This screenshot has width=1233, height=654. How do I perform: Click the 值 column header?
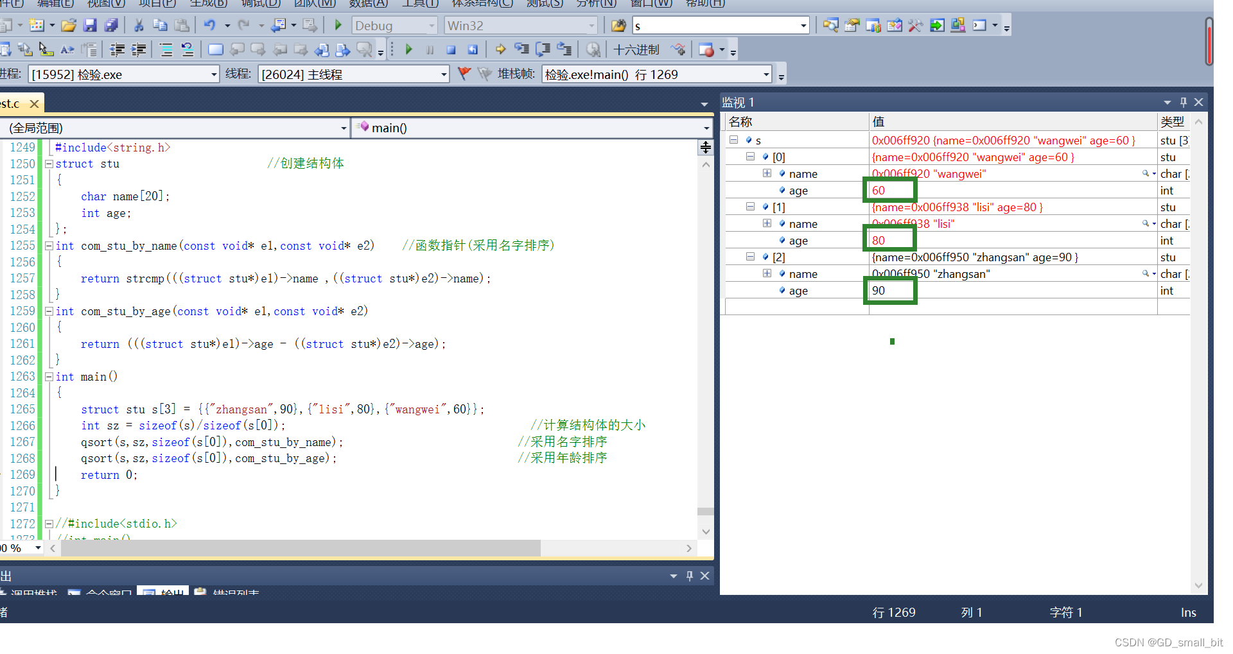coord(1013,122)
